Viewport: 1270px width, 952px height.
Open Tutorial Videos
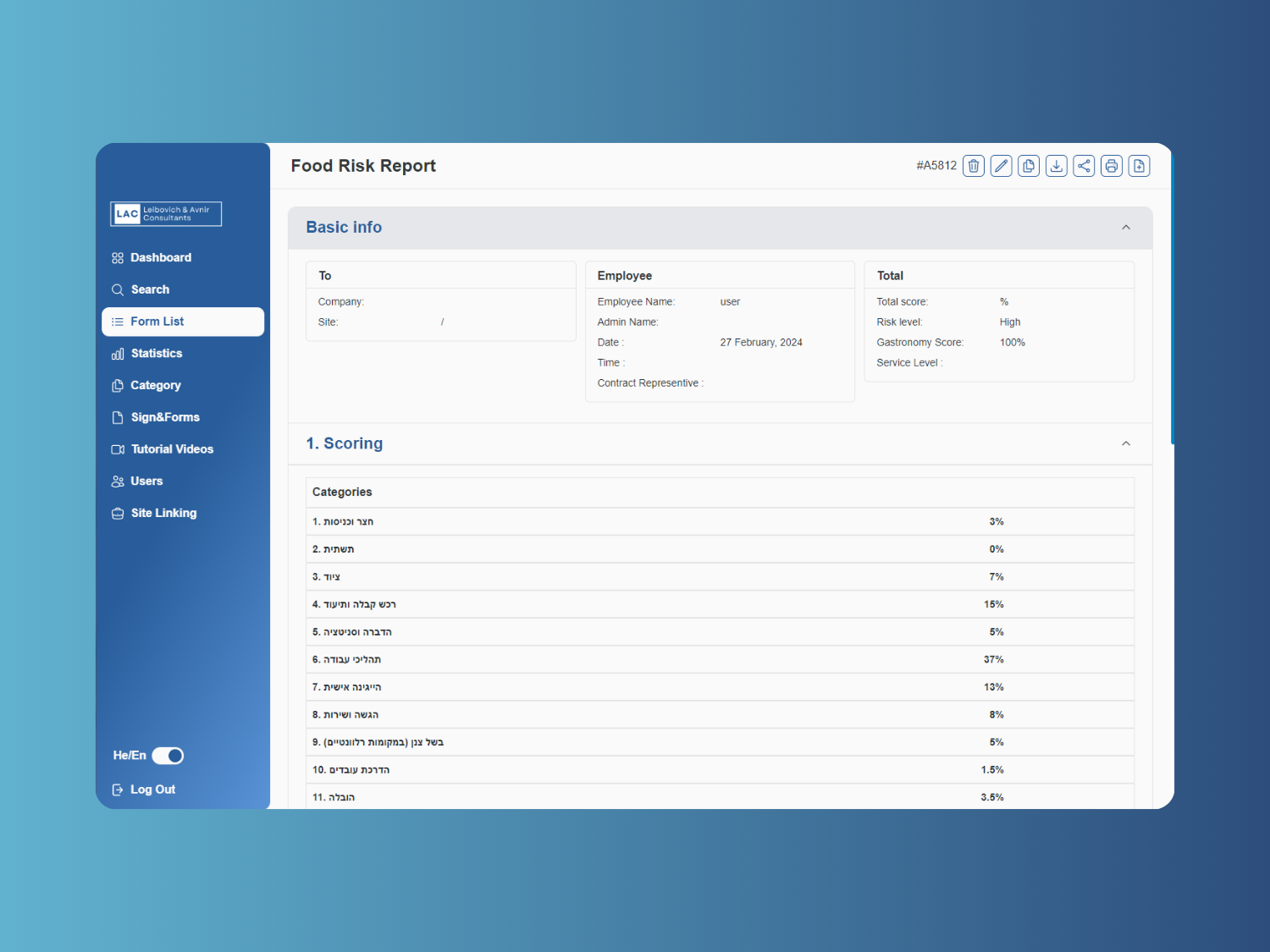pos(172,448)
